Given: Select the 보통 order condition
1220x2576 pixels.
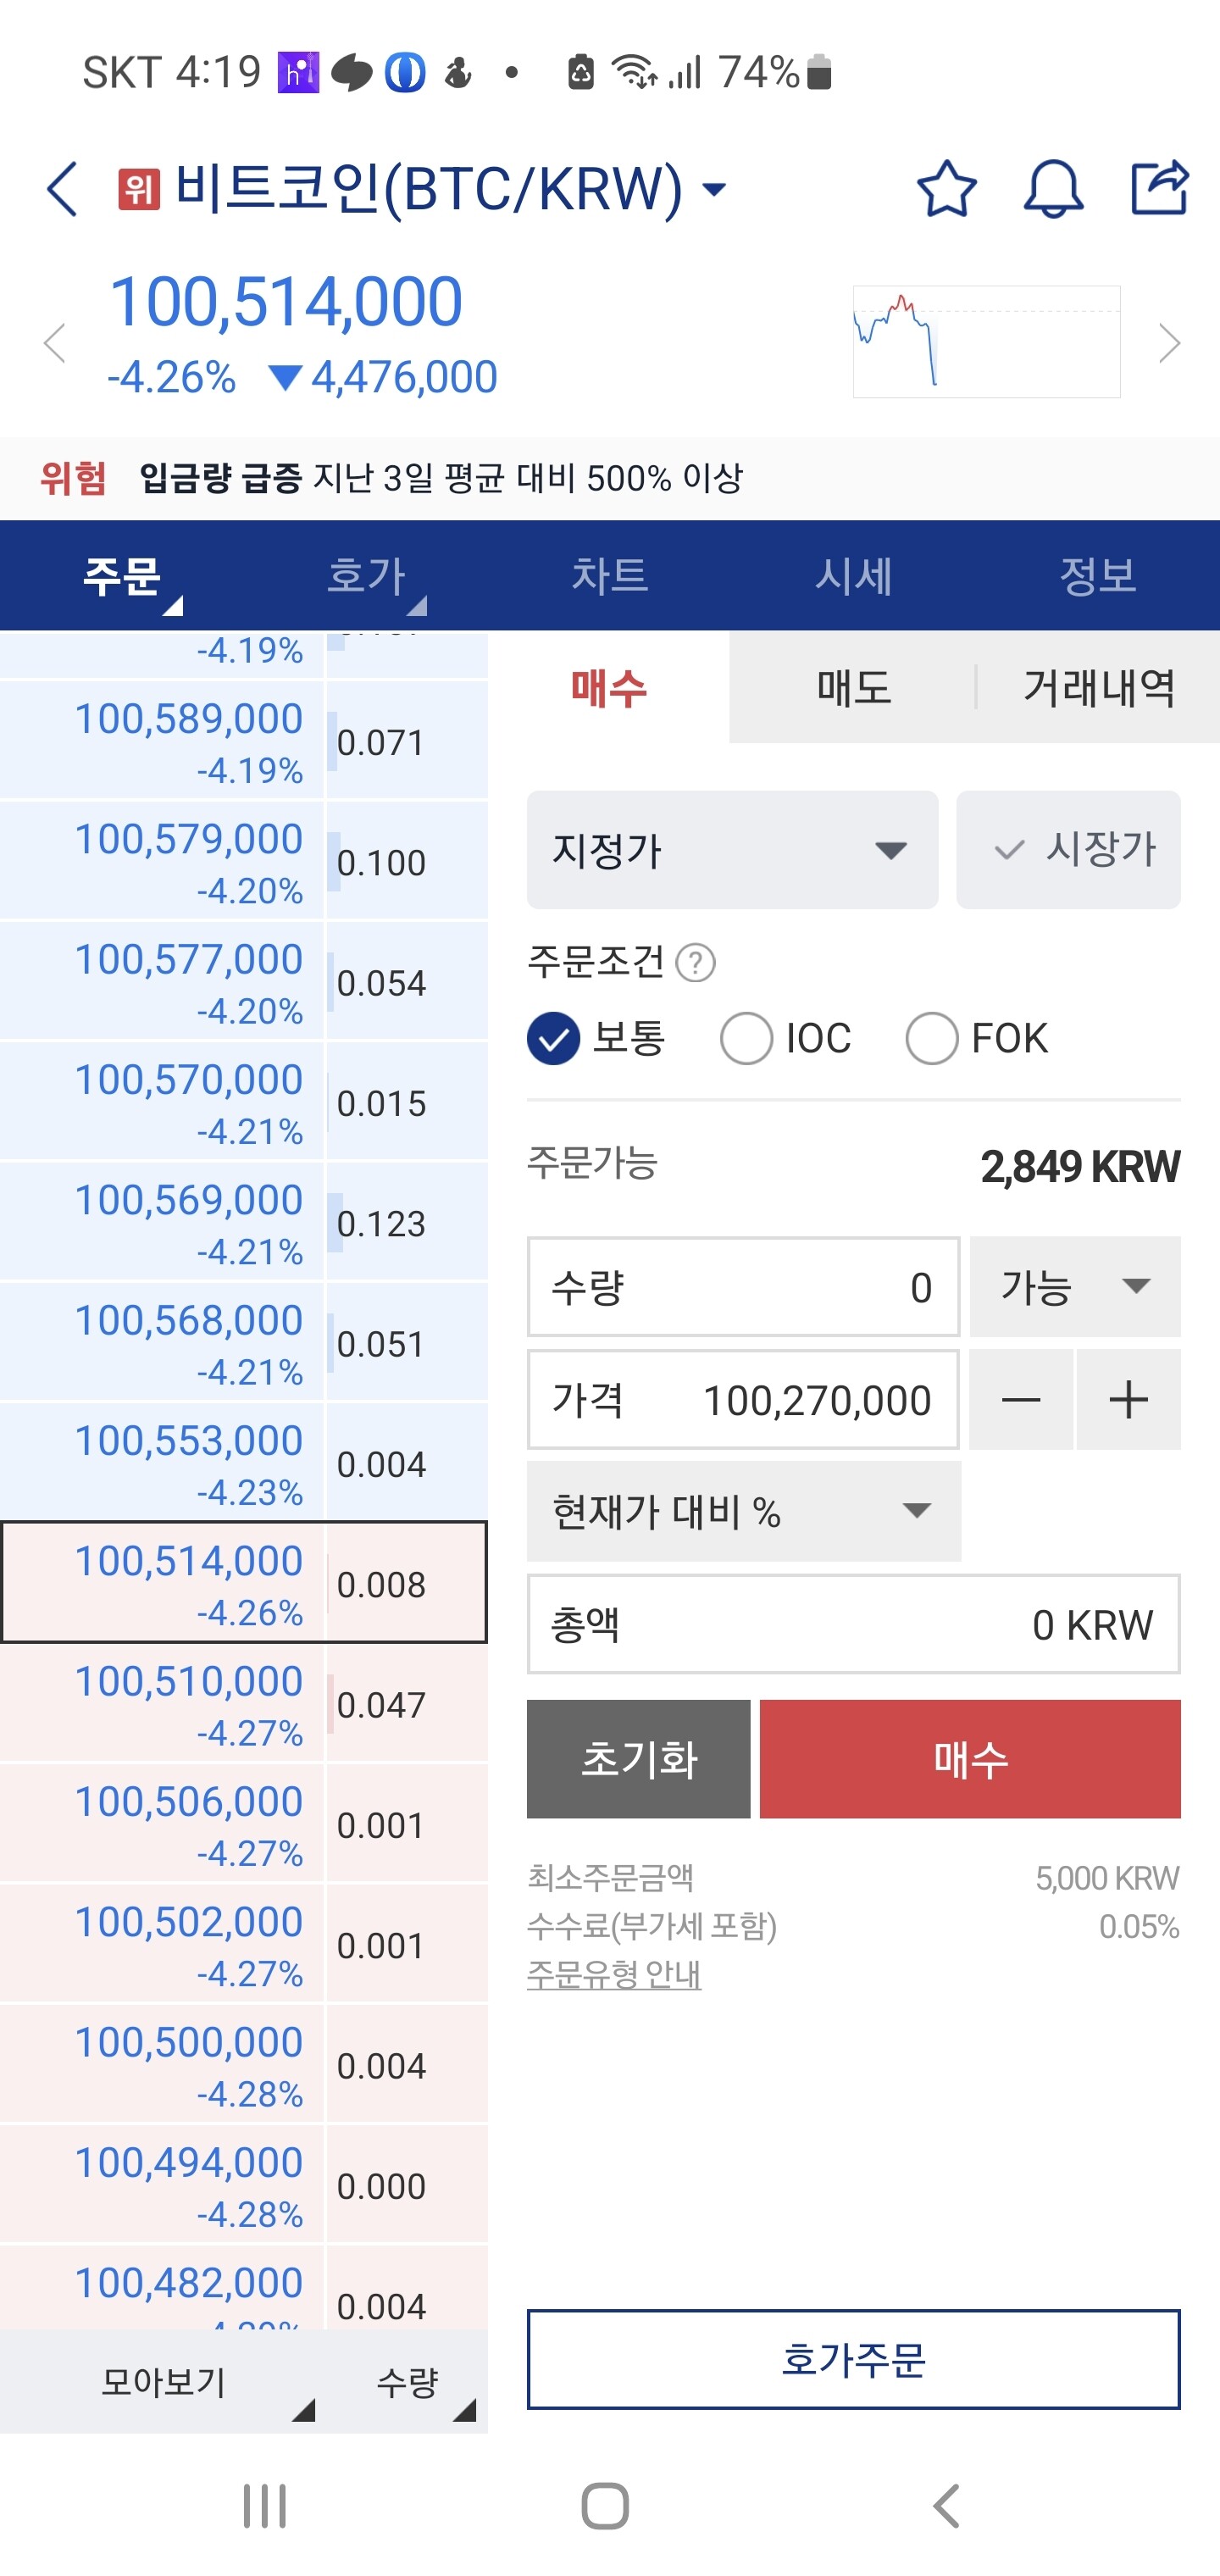Looking at the screenshot, I should tap(553, 1038).
